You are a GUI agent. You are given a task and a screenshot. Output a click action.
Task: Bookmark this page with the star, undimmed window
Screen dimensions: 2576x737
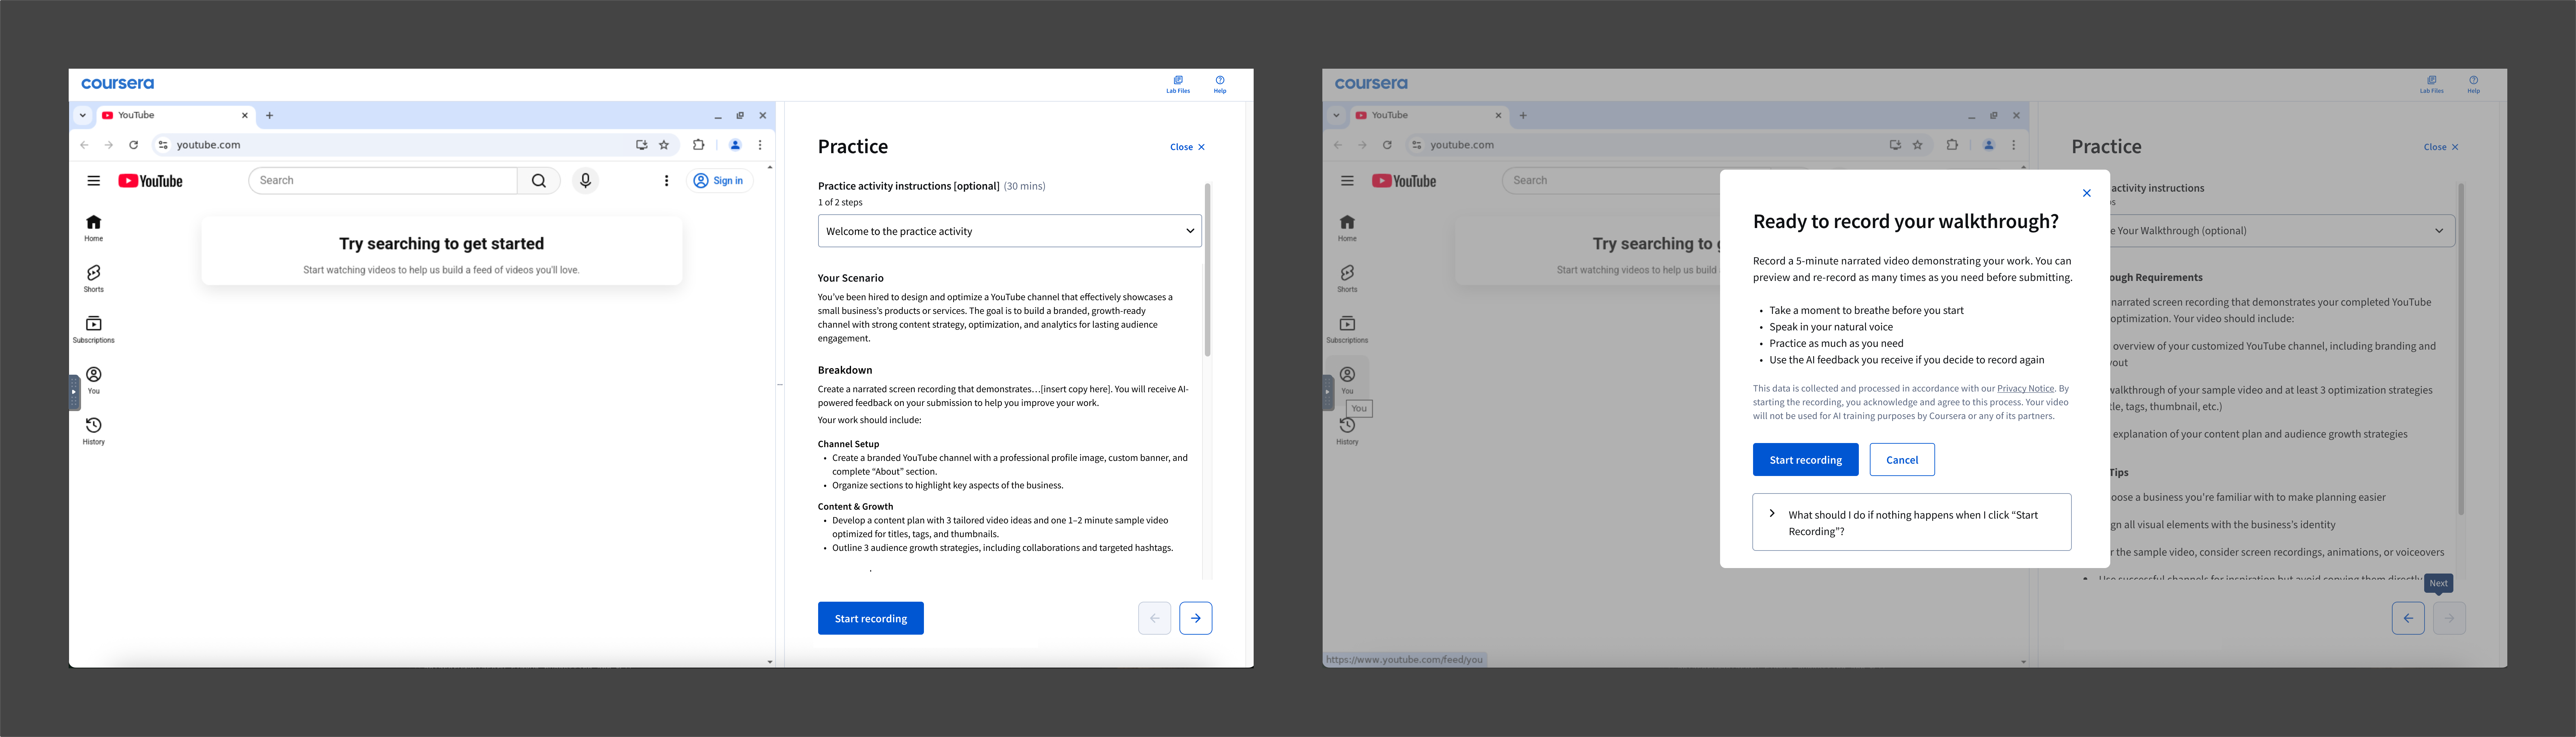(664, 145)
